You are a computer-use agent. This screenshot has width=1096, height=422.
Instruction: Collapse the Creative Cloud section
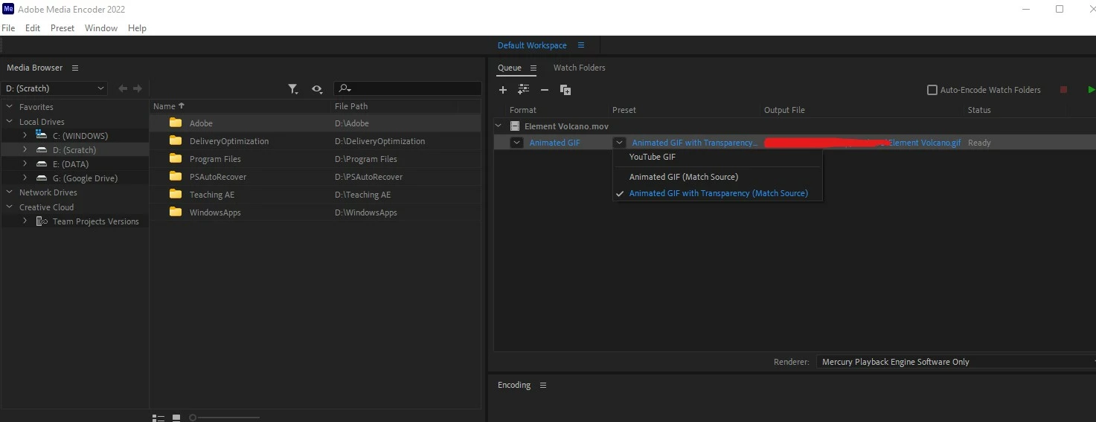tap(10, 207)
